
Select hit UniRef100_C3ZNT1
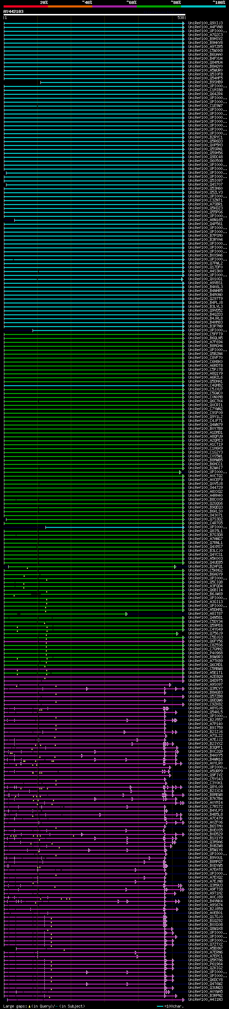pyautogui.click(x=205, y=200)
